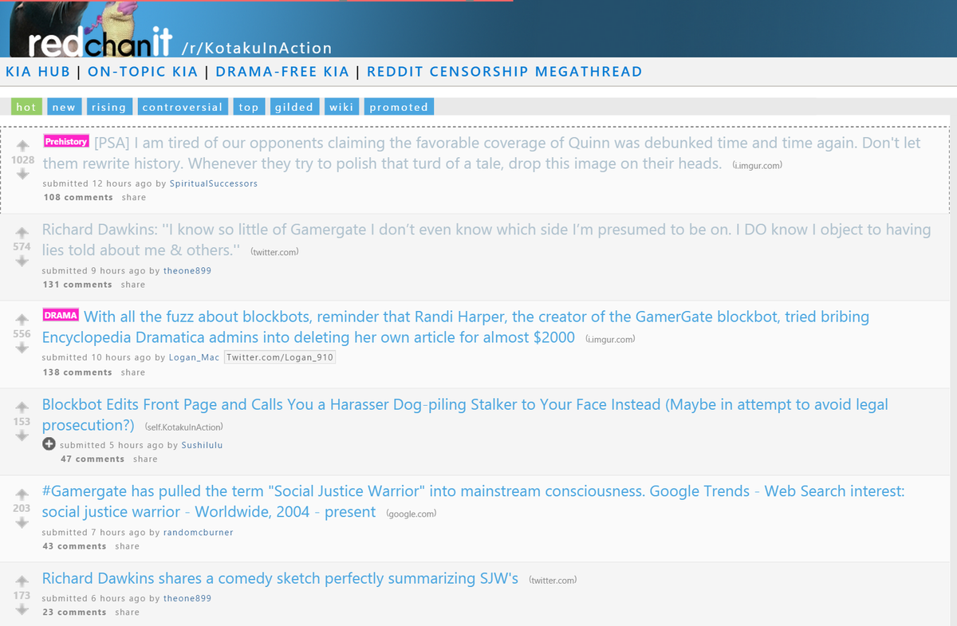
Task: View 47 comments on the Blockbot post
Action: tap(93, 459)
